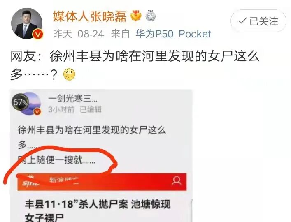Open username 媒体人张晓磊
Screen dimensions: 291x222
pyautogui.click(x=90, y=16)
